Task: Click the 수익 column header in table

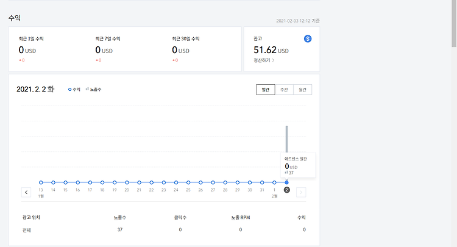Action: [302, 218]
